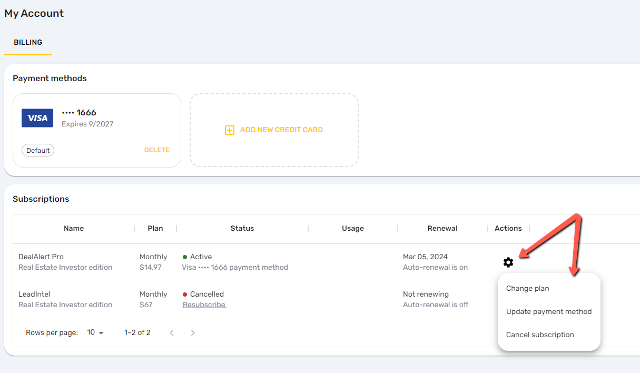
Task: Open the Rows per page dropdown
Action: pyautogui.click(x=96, y=332)
